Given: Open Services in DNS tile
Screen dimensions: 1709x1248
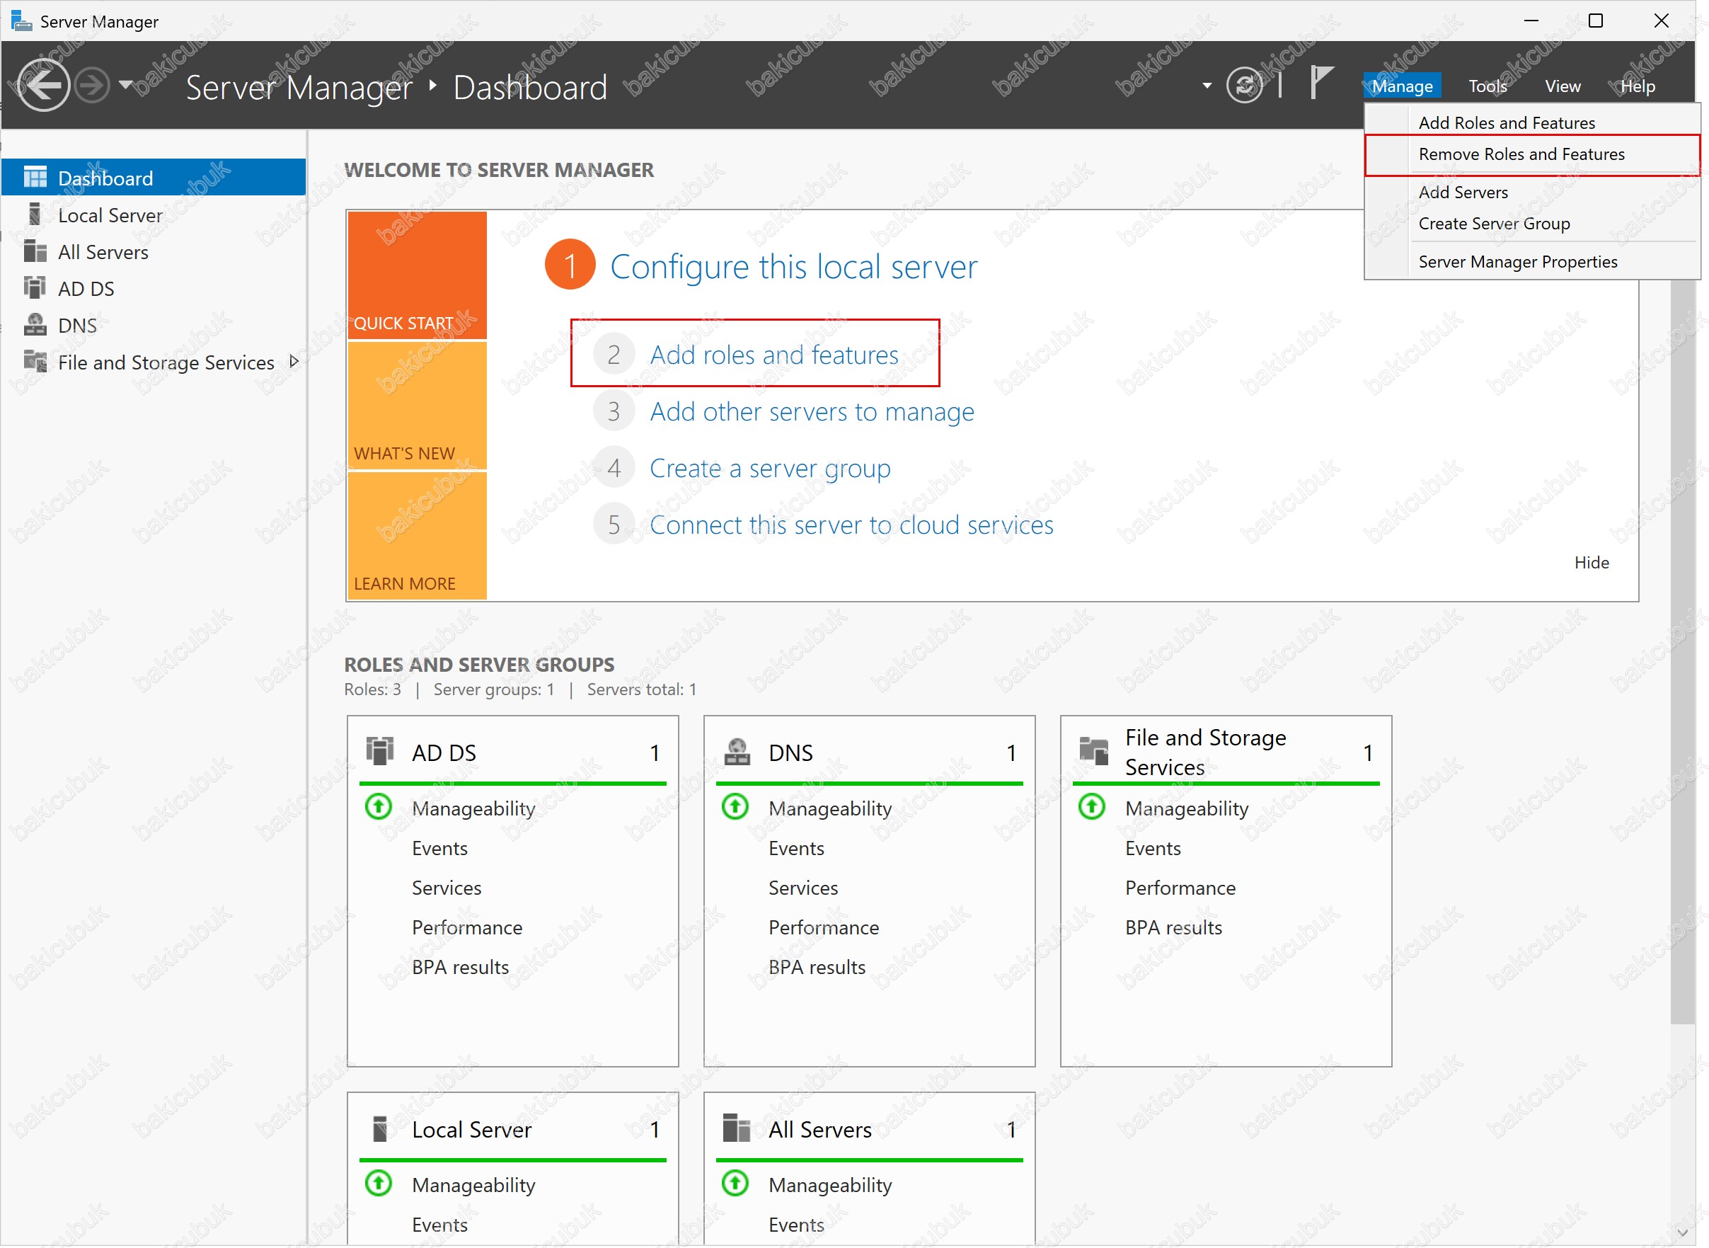Looking at the screenshot, I should point(802,888).
